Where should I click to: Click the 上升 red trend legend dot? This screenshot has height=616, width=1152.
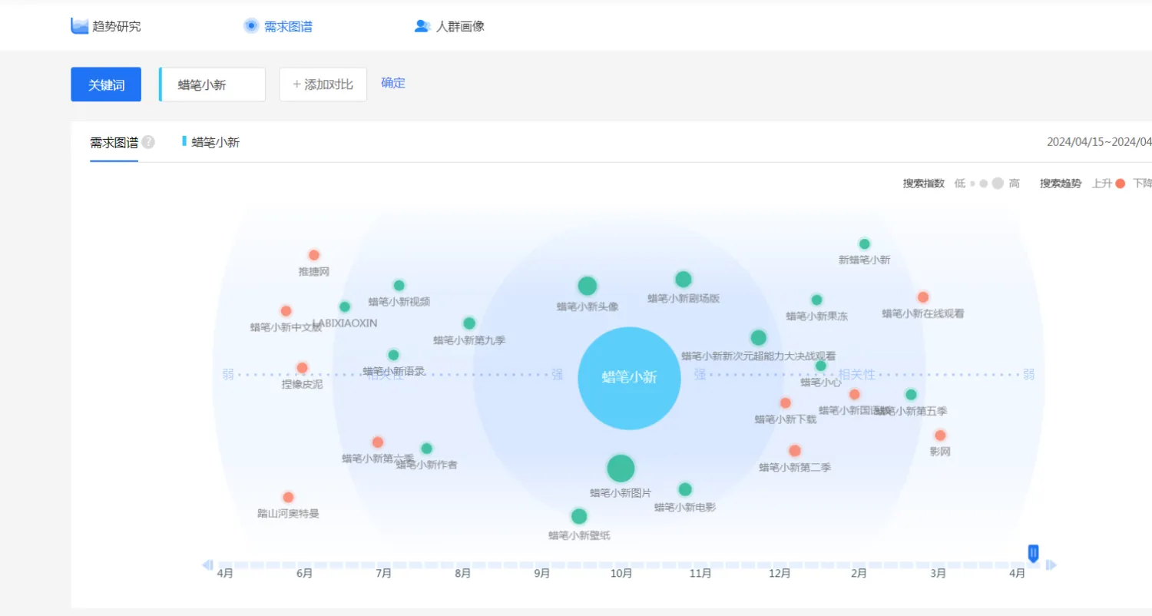[x=1121, y=184]
